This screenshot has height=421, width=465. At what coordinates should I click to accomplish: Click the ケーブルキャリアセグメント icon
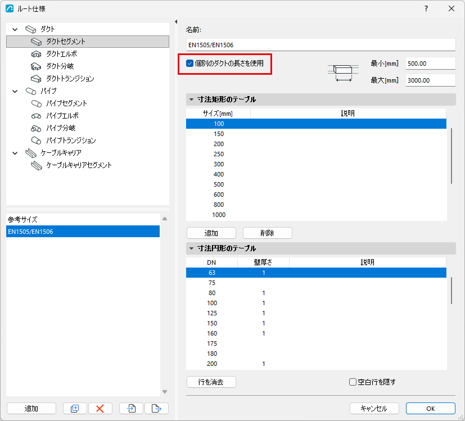(x=37, y=165)
